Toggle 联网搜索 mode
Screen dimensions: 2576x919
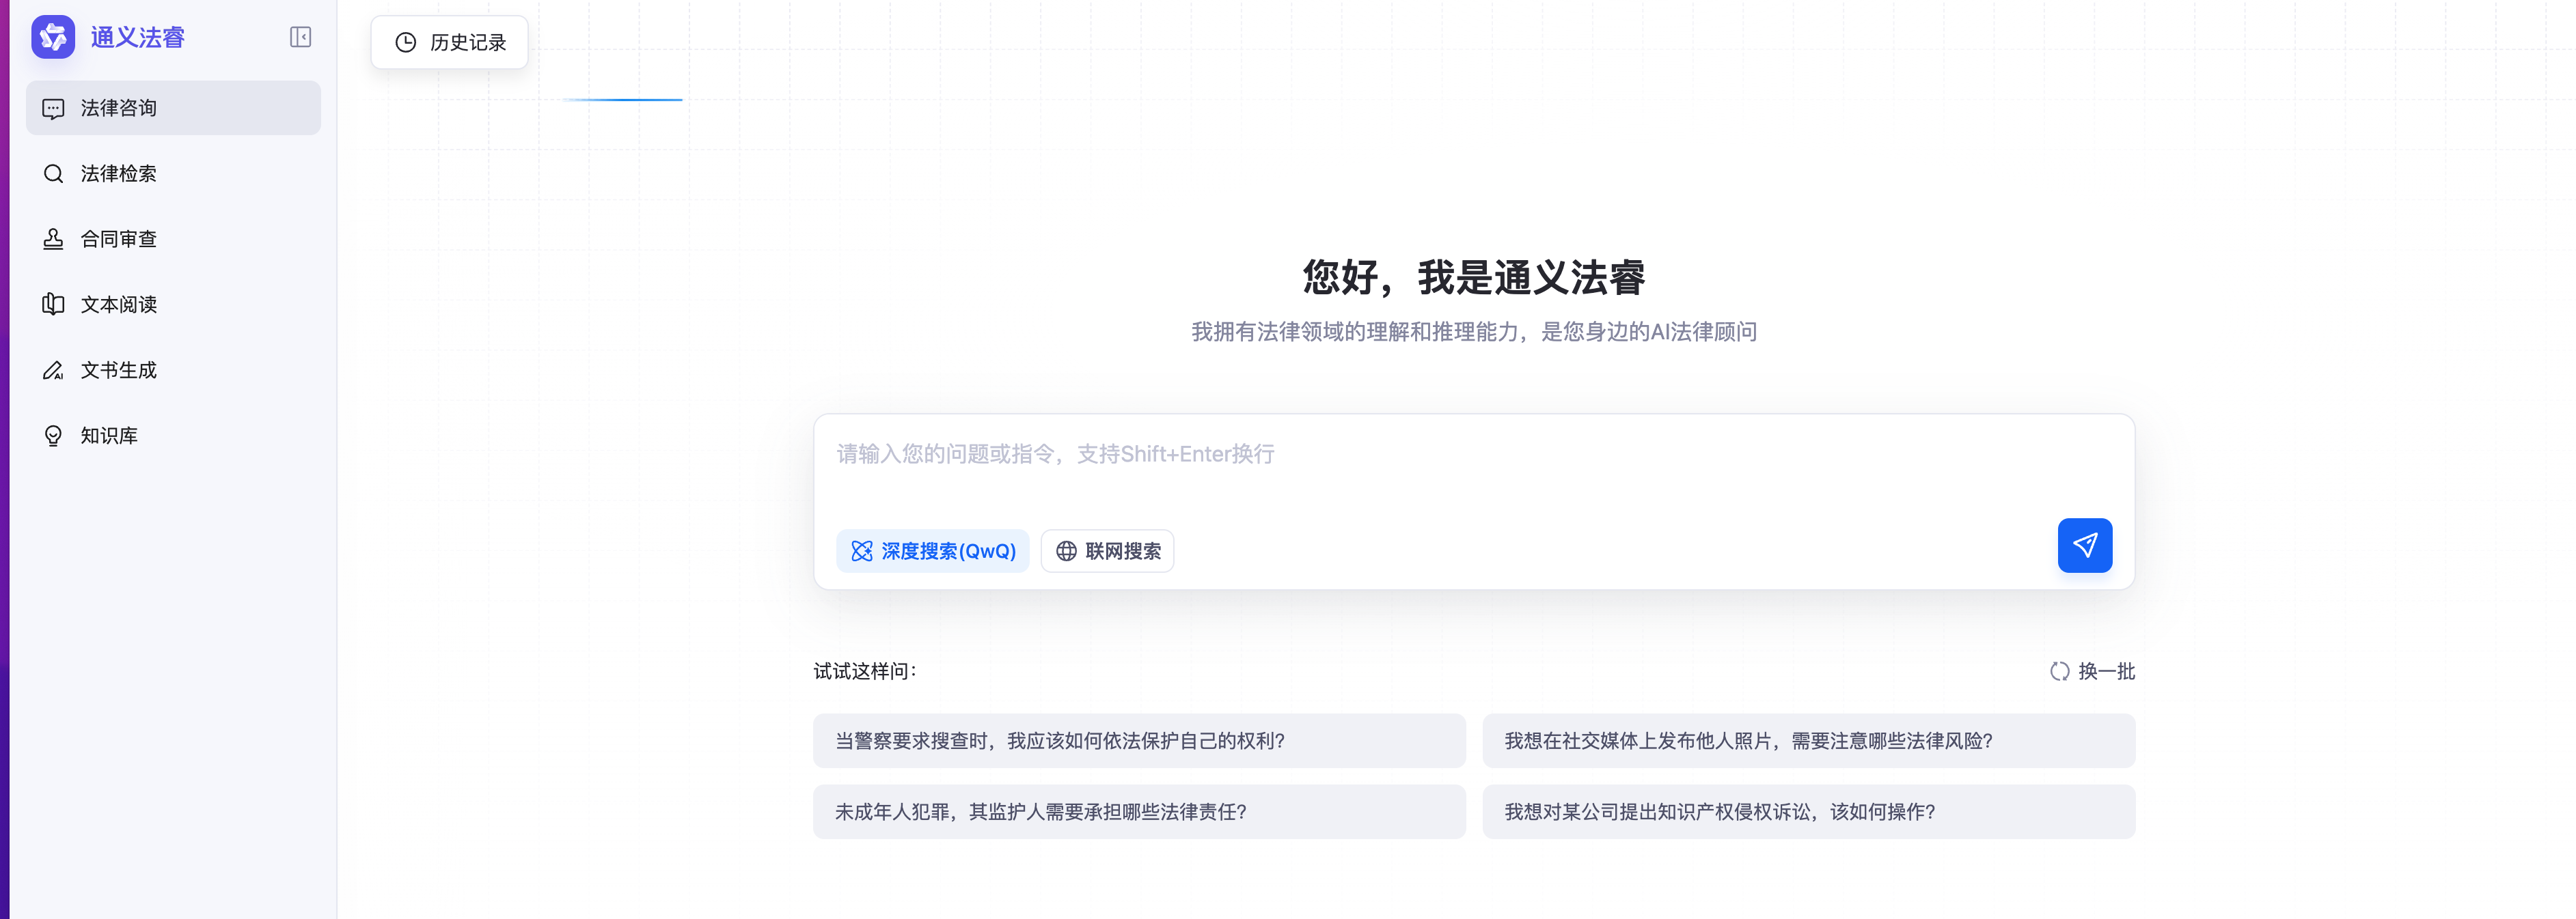click(1107, 552)
